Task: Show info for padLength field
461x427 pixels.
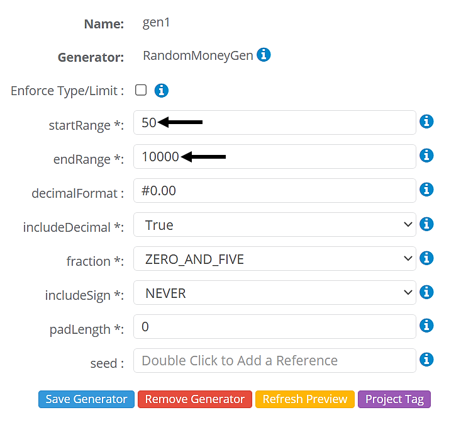Action: 426,326
